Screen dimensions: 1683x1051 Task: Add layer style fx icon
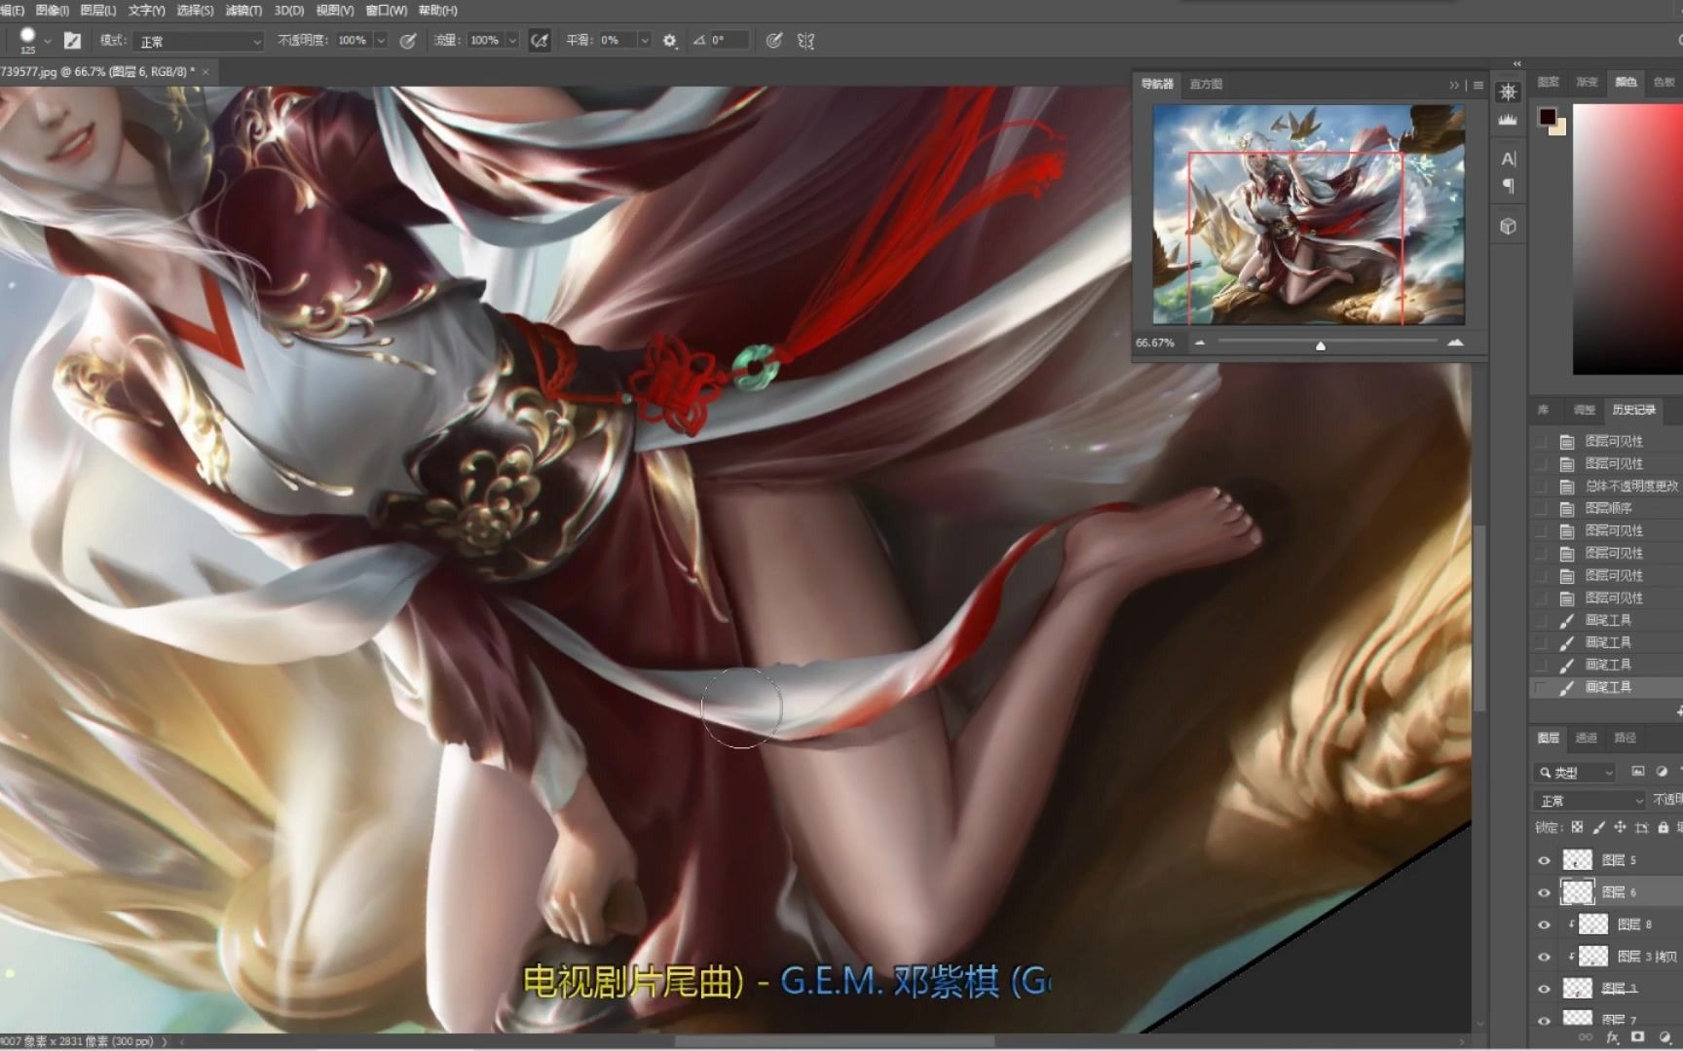(x=1612, y=1037)
